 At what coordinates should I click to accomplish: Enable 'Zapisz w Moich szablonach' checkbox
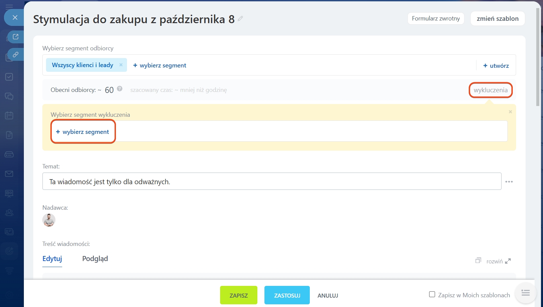click(432, 294)
